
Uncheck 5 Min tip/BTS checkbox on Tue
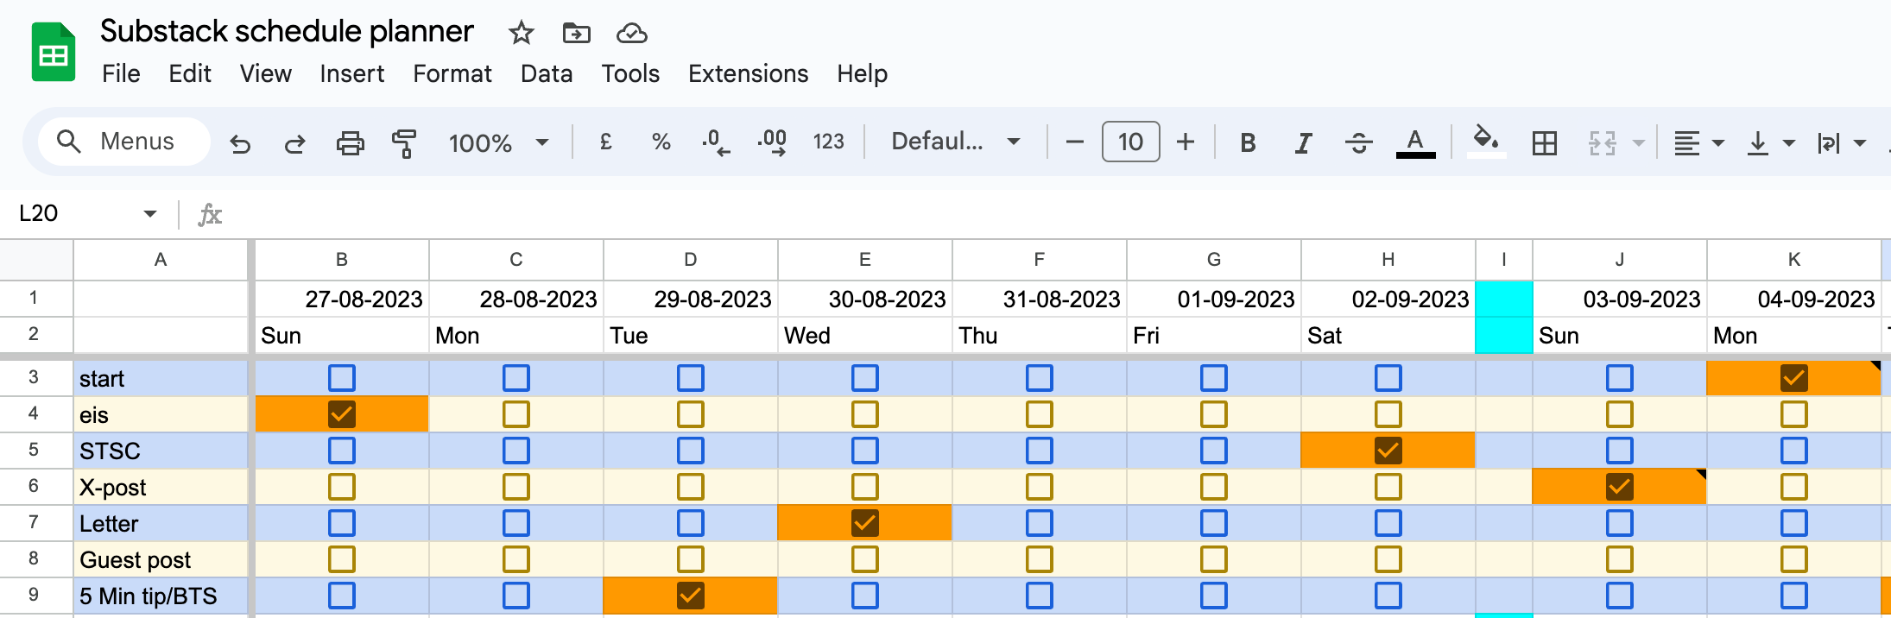[x=691, y=596]
